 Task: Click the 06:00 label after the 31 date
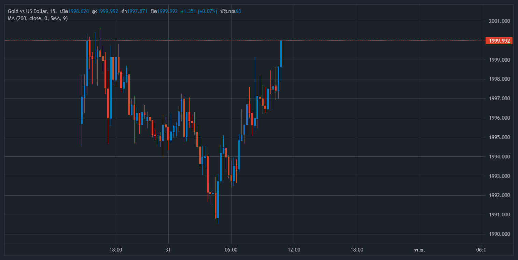point(231,250)
